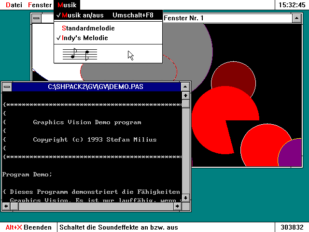Open the Datei menu
The image size is (309, 232).
[14, 4]
